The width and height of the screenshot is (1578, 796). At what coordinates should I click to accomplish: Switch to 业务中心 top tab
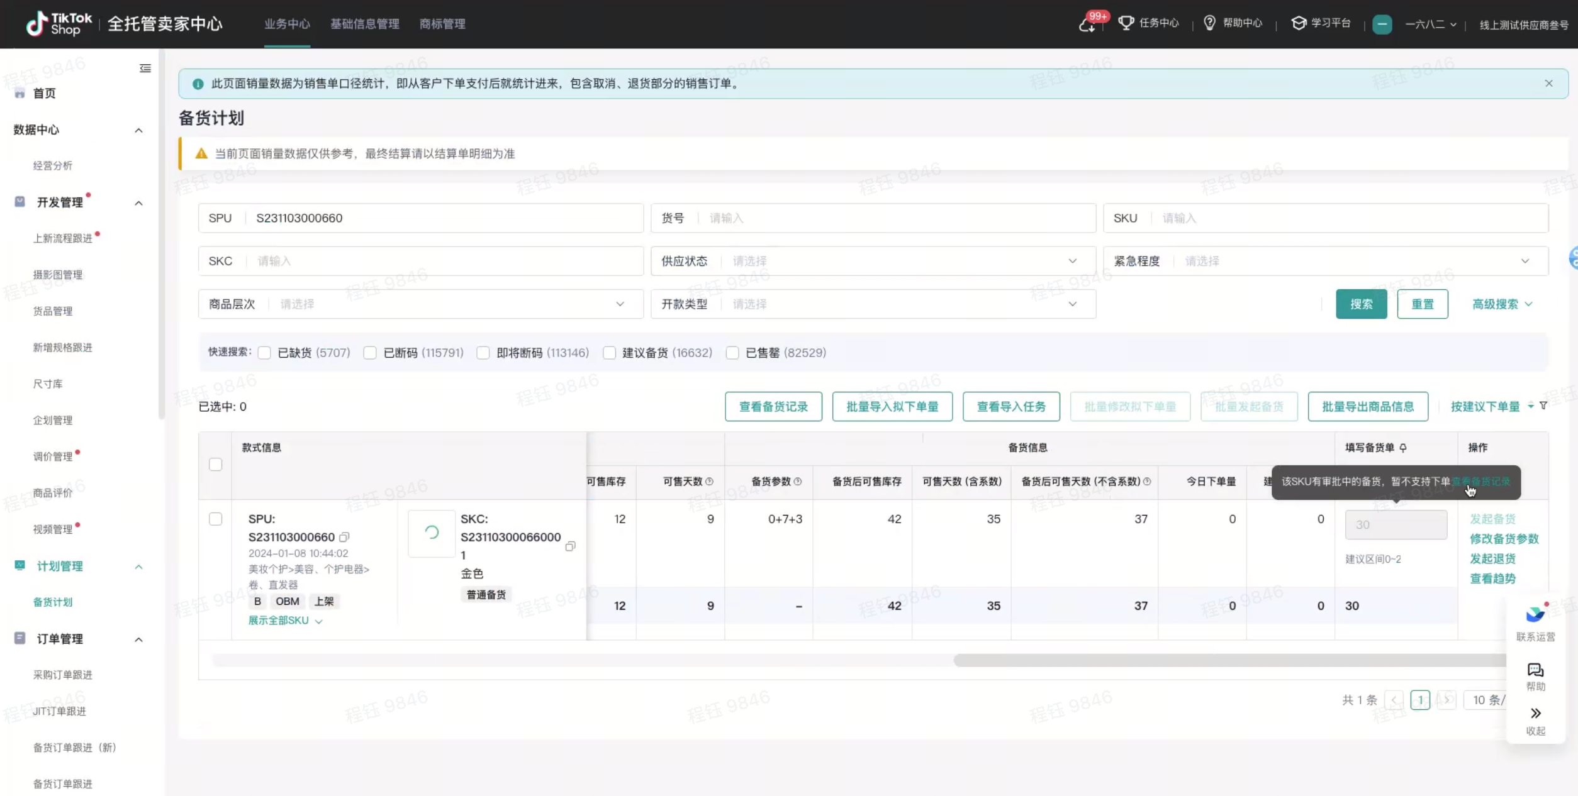click(287, 24)
